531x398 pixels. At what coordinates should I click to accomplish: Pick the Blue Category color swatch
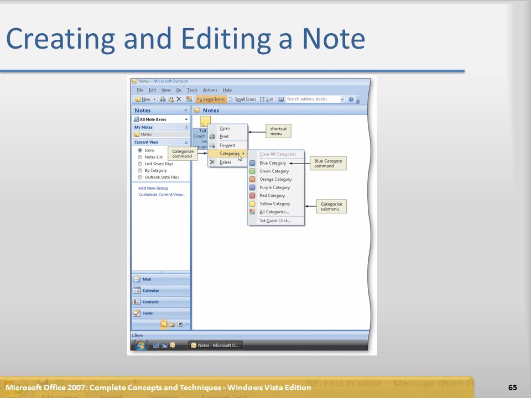[252, 163]
